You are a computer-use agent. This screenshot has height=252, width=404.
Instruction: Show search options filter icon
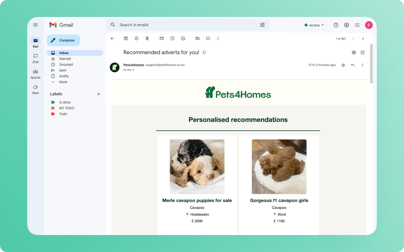262,25
